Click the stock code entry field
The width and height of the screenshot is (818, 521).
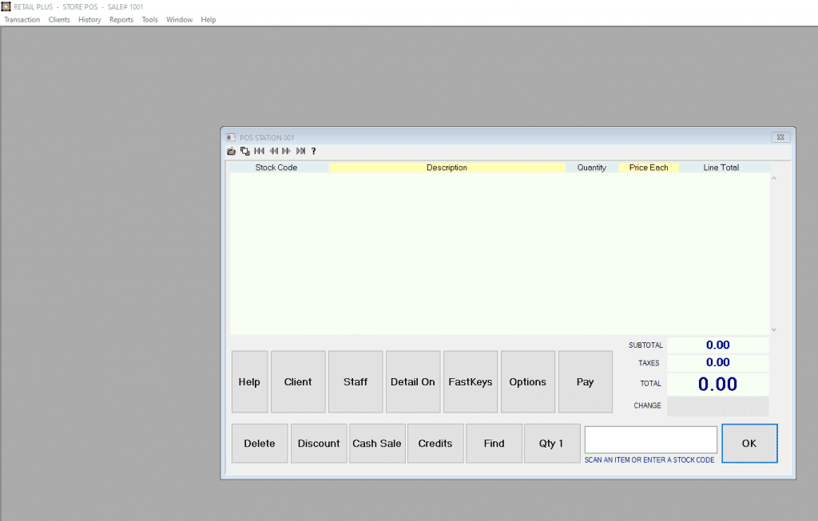click(649, 440)
